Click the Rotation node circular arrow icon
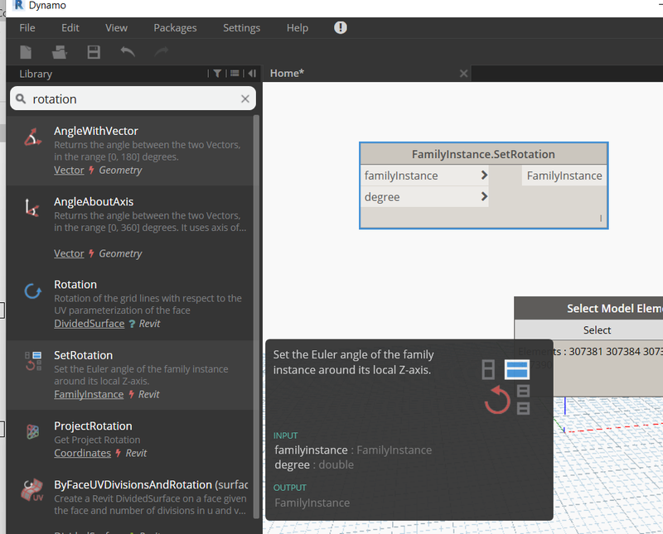The height and width of the screenshot is (534, 663). (32, 291)
